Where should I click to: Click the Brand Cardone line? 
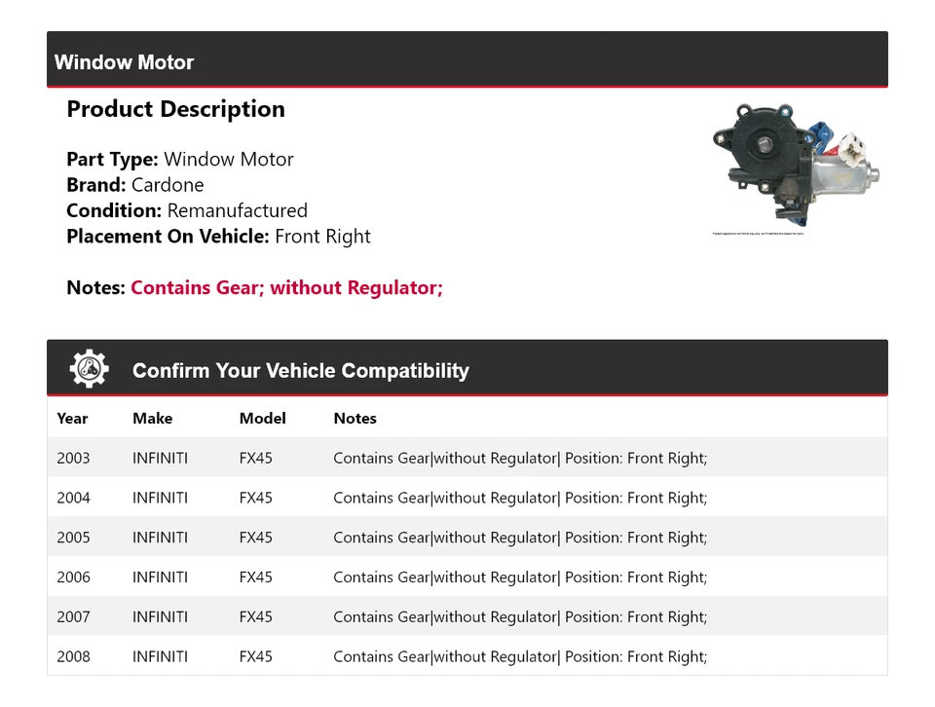tap(135, 185)
